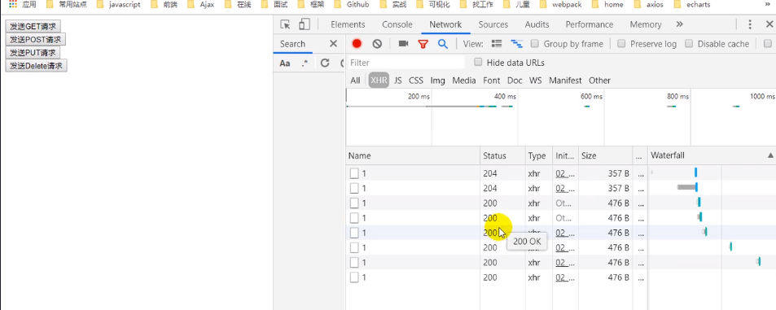Toggle the regular expression .* option
This screenshot has height=310, width=776.
pyautogui.click(x=305, y=63)
